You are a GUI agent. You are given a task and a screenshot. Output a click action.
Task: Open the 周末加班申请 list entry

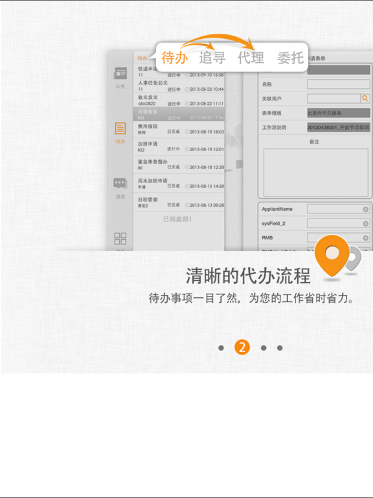pyautogui.click(x=179, y=184)
